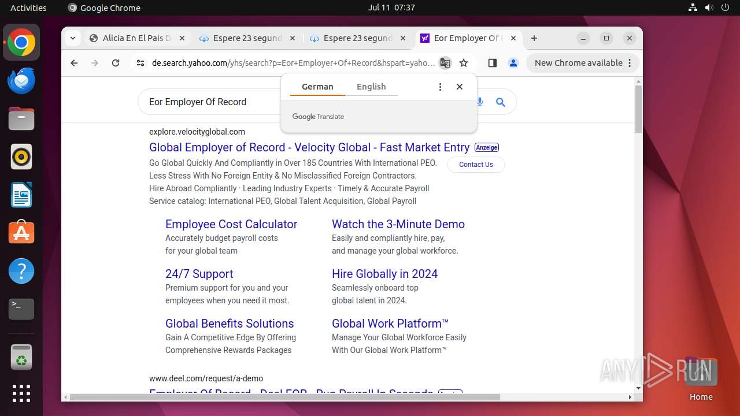Open Global Employer of Record Velocity Global link
740x416 pixels.
[309, 147]
